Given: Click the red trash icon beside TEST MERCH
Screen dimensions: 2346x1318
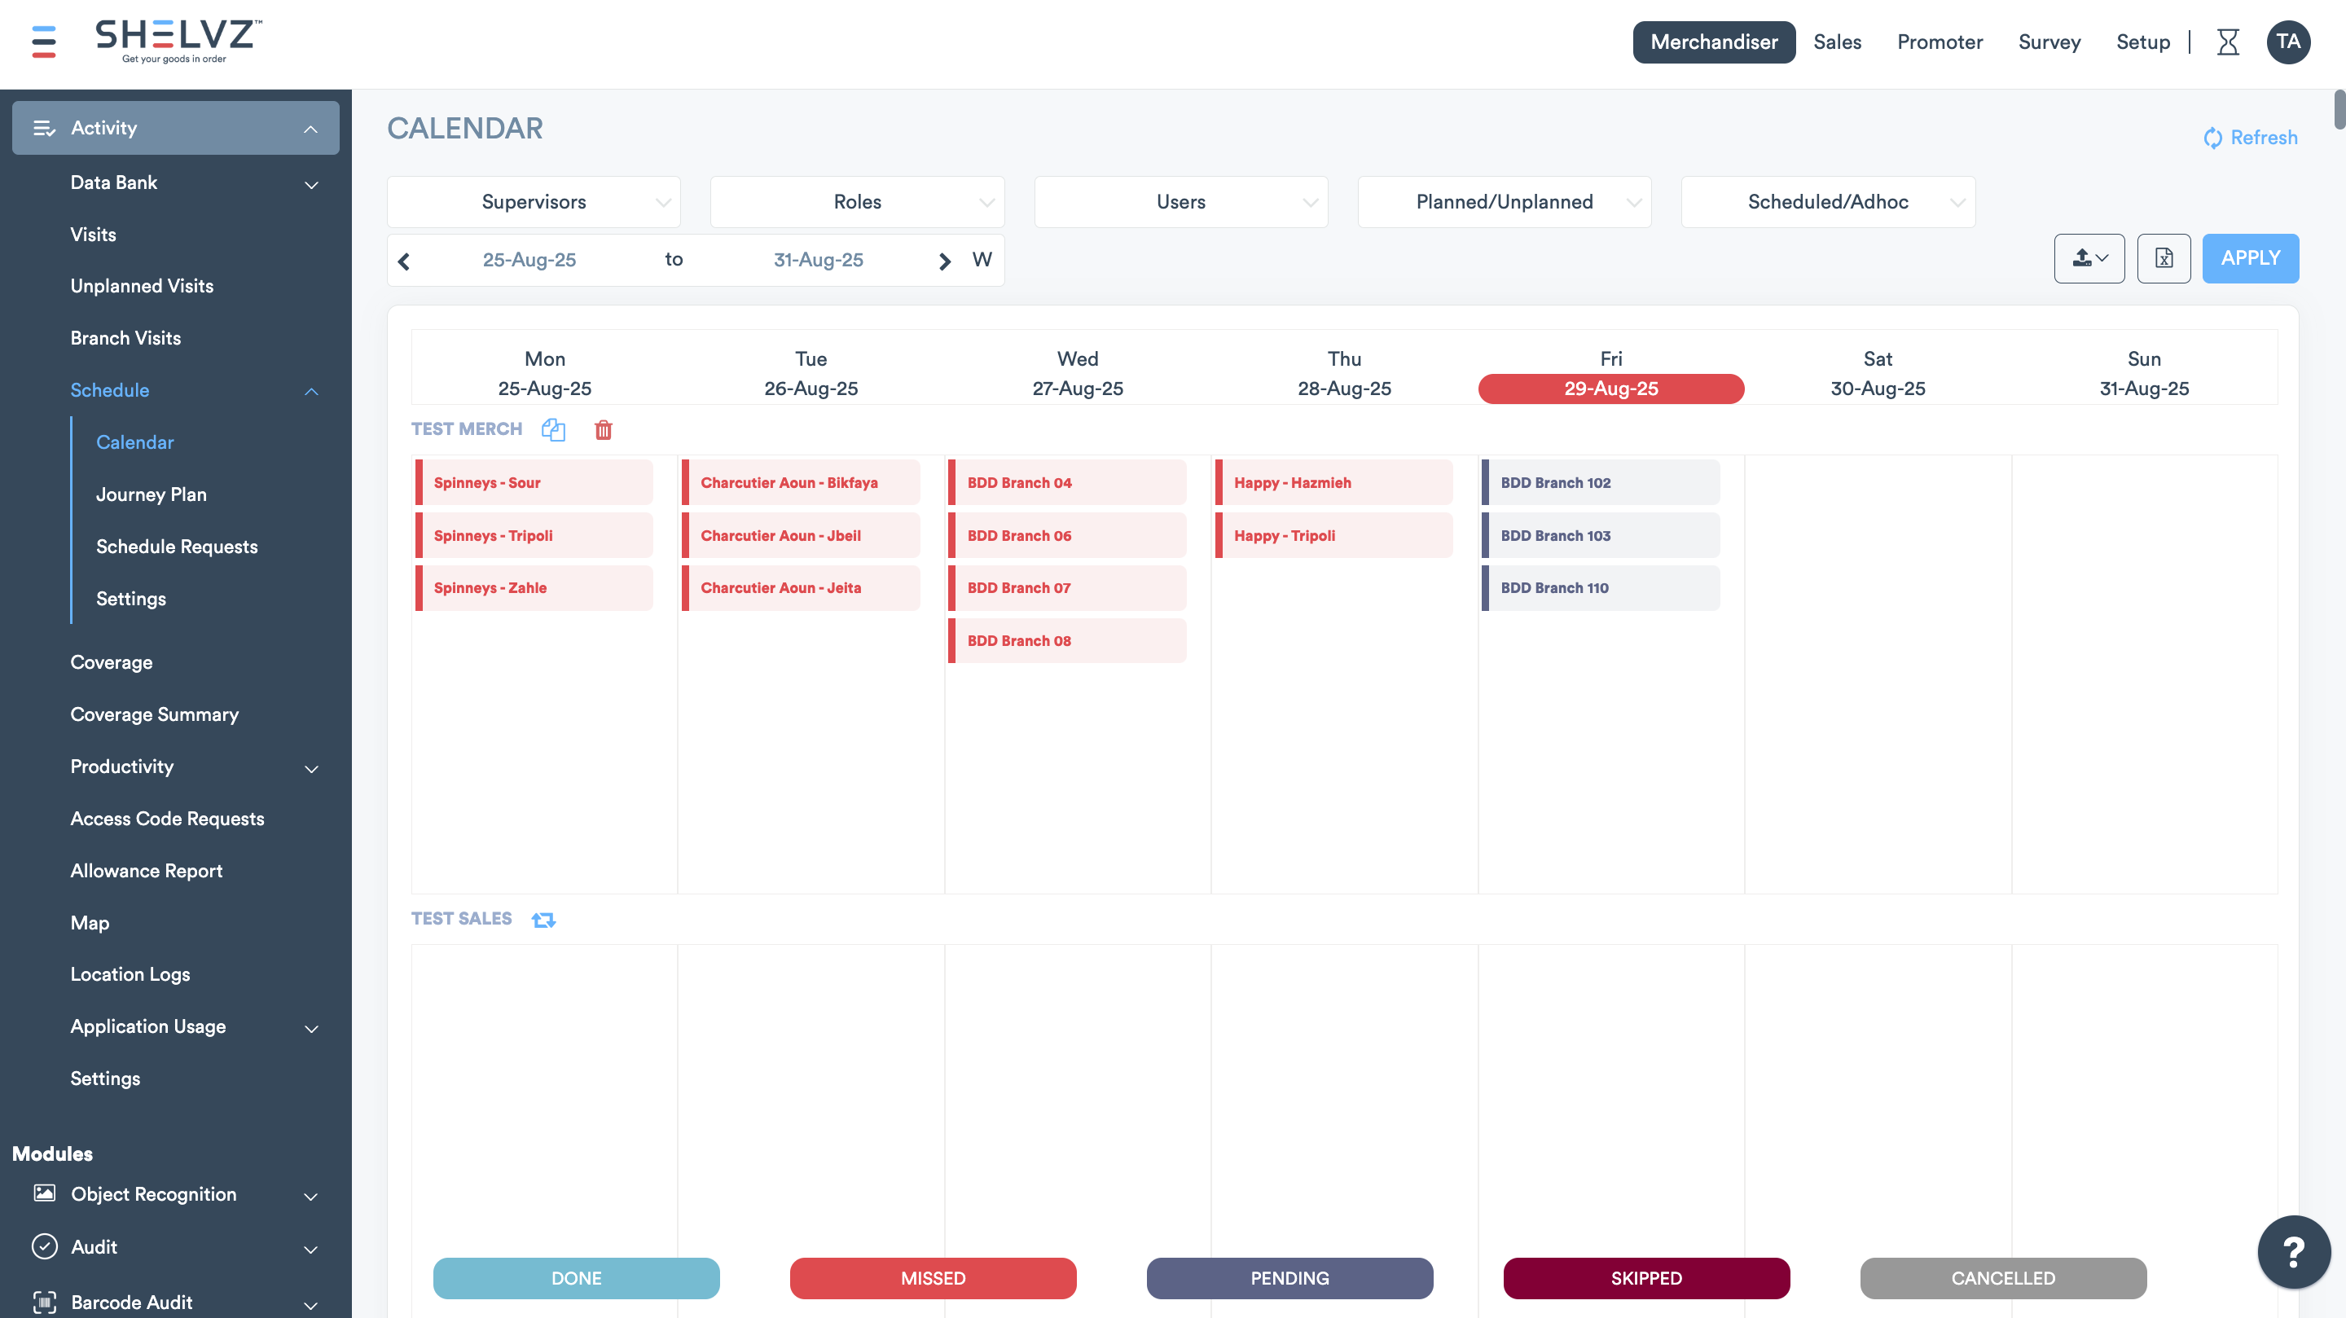Looking at the screenshot, I should [x=603, y=429].
